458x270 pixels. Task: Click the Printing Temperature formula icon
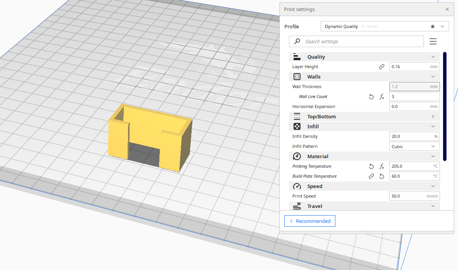[381, 166]
